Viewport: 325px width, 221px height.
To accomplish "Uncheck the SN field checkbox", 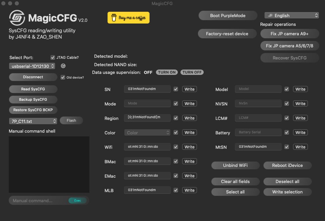I will pos(176,89).
